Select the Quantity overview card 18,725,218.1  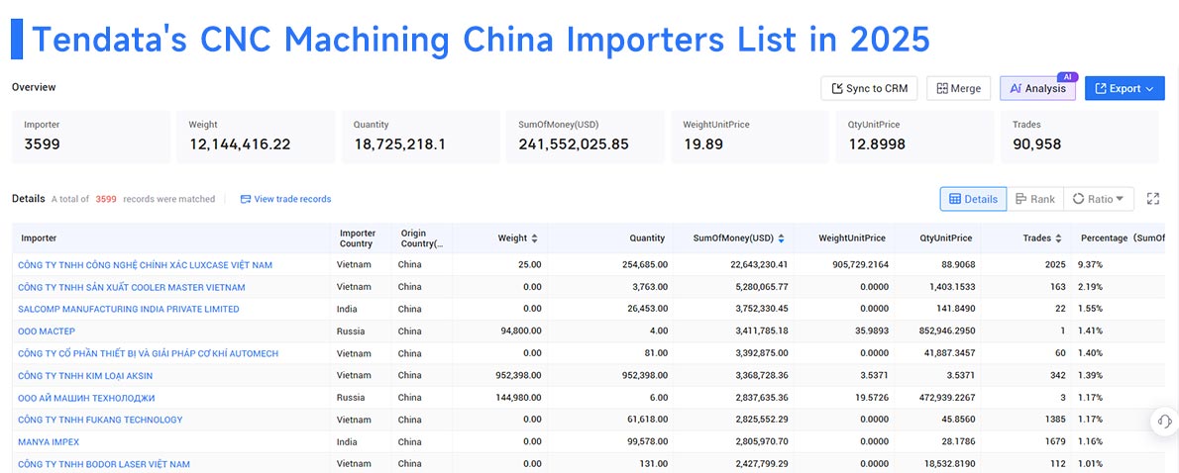coord(420,136)
